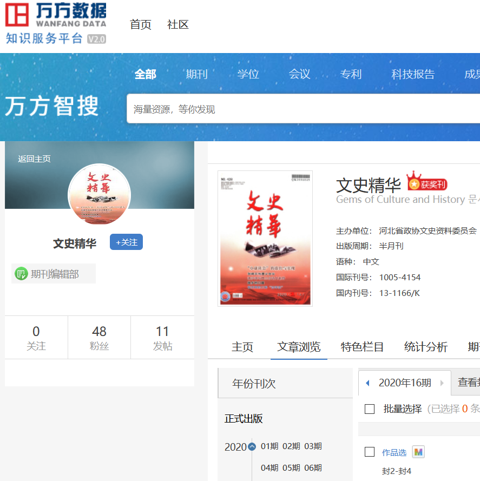Focus the 海量资源 search input box

click(303, 109)
